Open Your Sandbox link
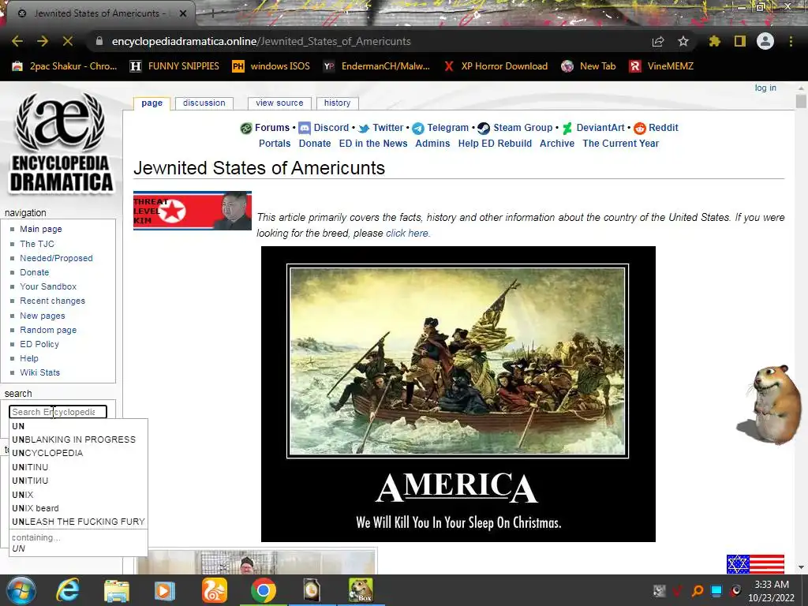Image resolution: width=808 pixels, height=606 pixels. click(48, 286)
